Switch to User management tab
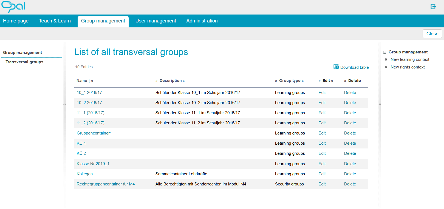The height and width of the screenshot is (209, 444). (x=156, y=21)
